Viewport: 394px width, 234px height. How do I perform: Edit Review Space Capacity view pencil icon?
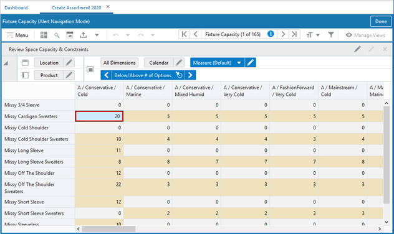pos(357,49)
